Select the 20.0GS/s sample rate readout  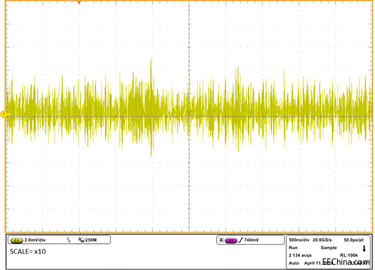pyautogui.click(x=322, y=240)
